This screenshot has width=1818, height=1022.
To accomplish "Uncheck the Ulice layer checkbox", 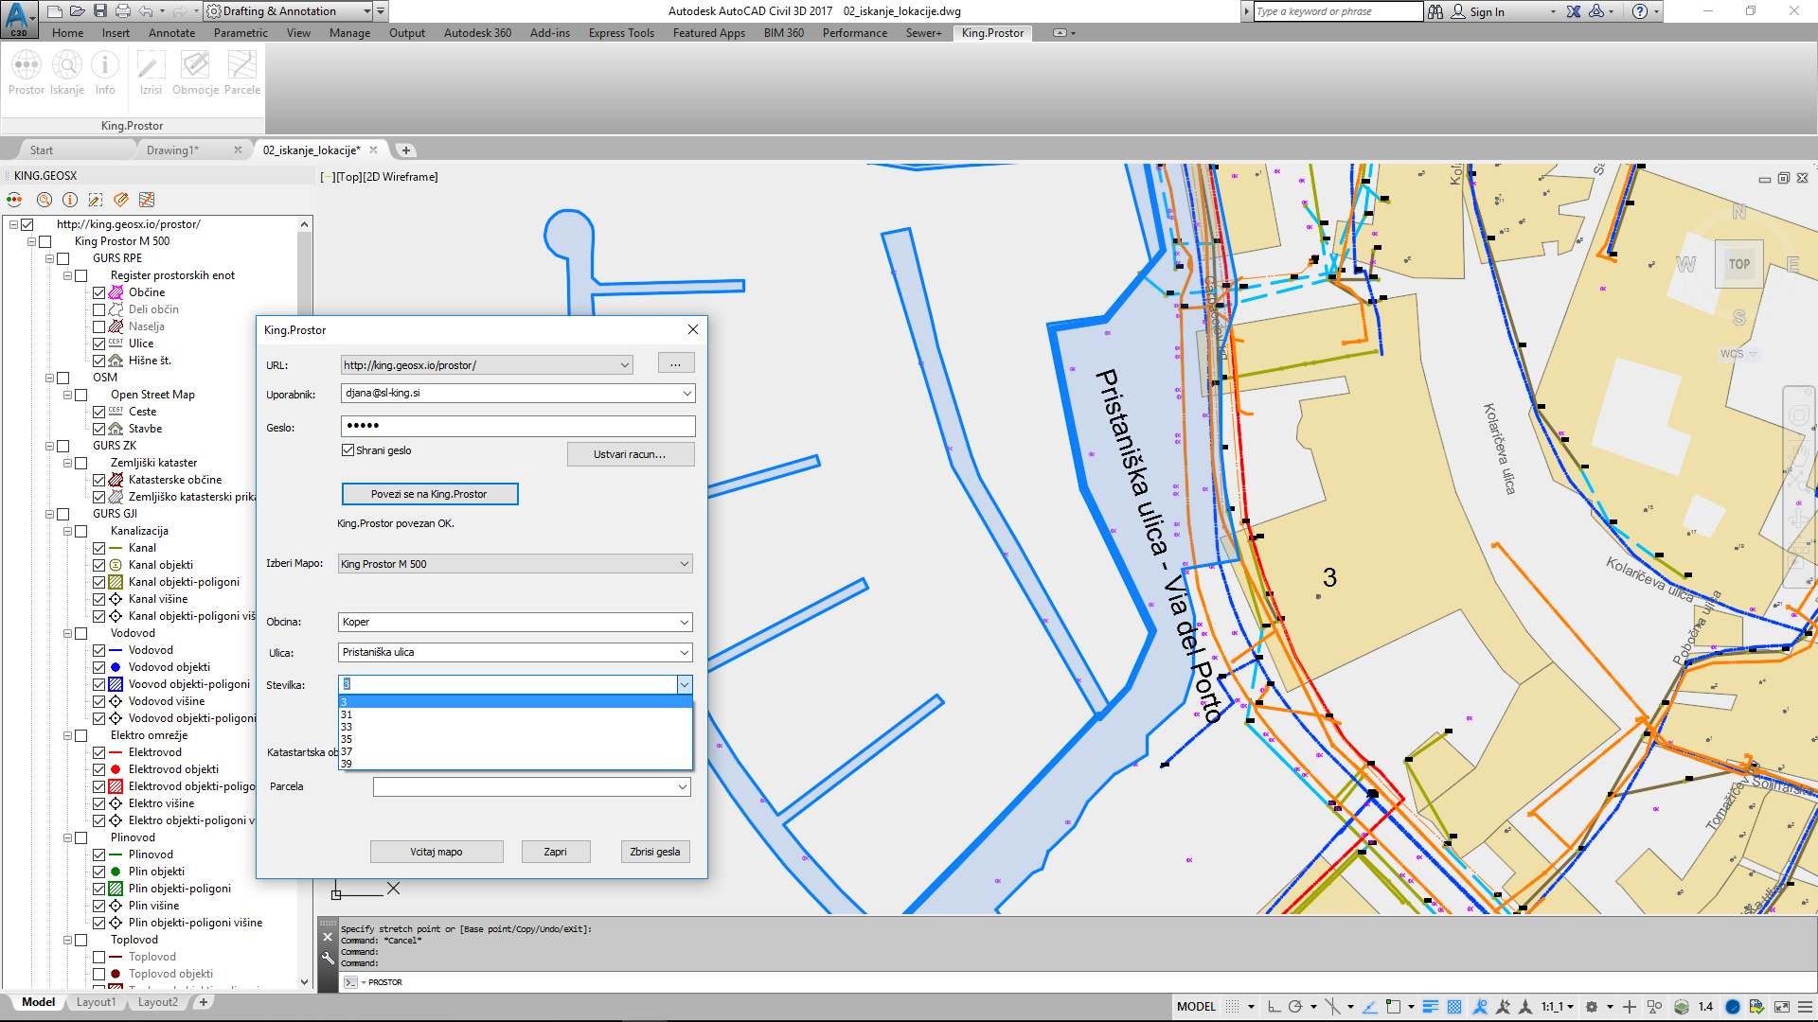I will click(x=98, y=344).
